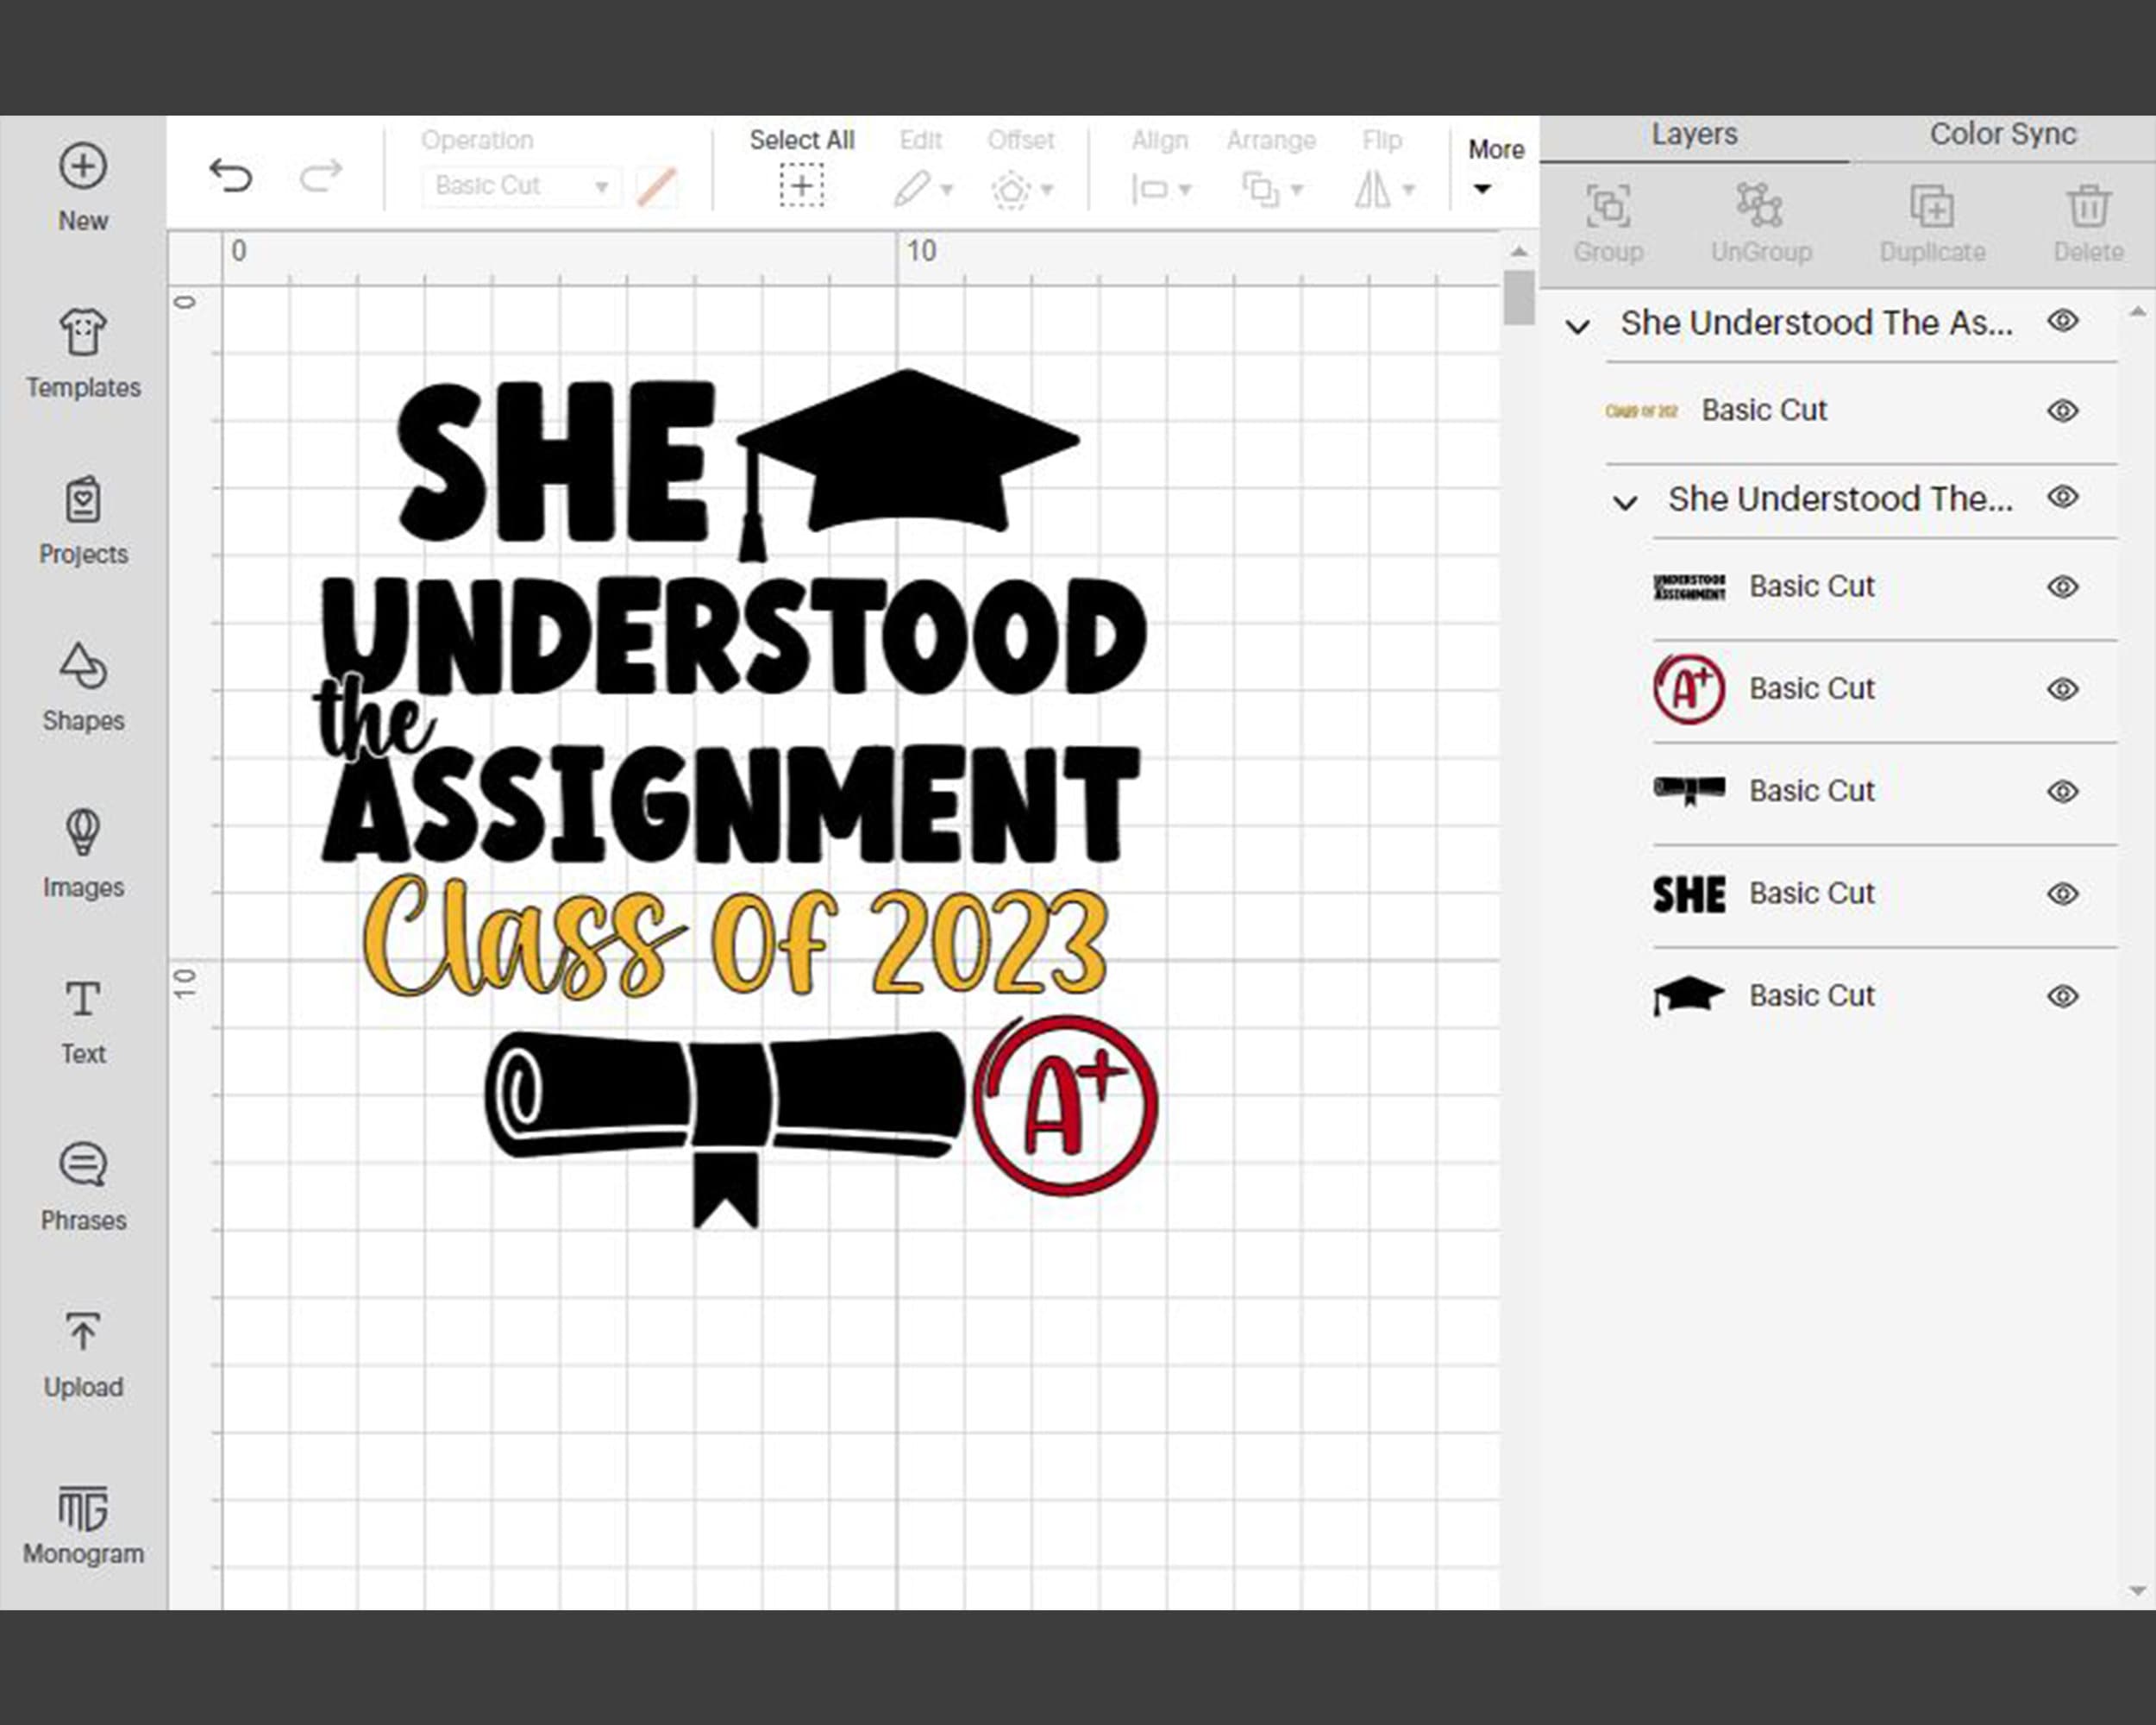Viewport: 2156px width, 1725px height.
Task: Hide the A+ Basic Cut layer
Action: (x=2063, y=688)
